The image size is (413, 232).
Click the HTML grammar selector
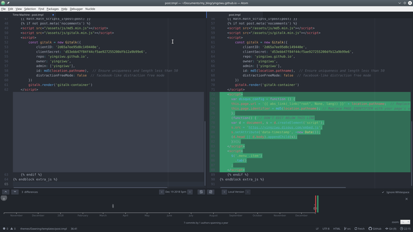coord(337,229)
